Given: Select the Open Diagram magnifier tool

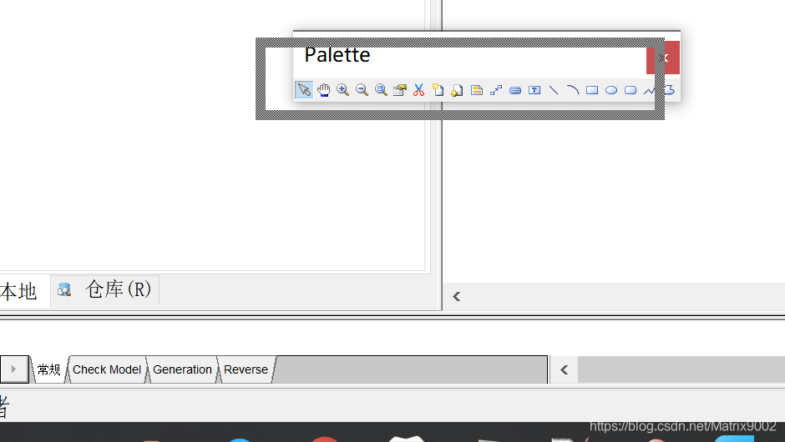Looking at the screenshot, I should 381,90.
